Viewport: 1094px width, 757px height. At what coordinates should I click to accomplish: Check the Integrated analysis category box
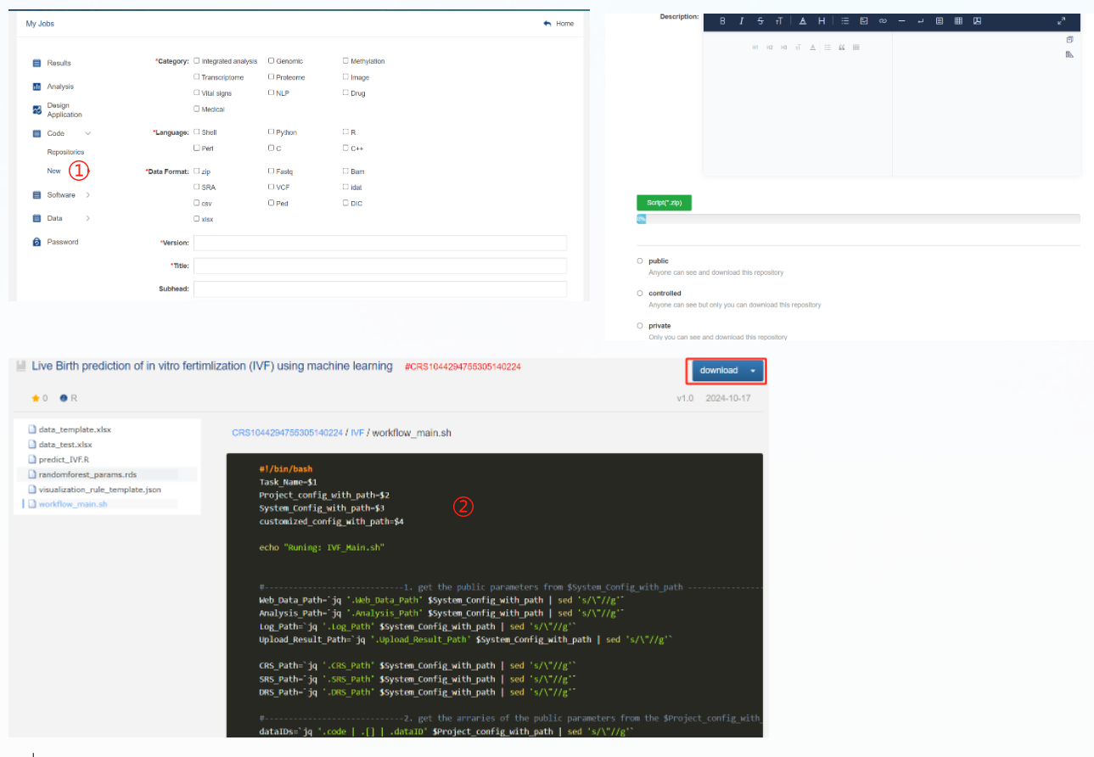(x=197, y=61)
